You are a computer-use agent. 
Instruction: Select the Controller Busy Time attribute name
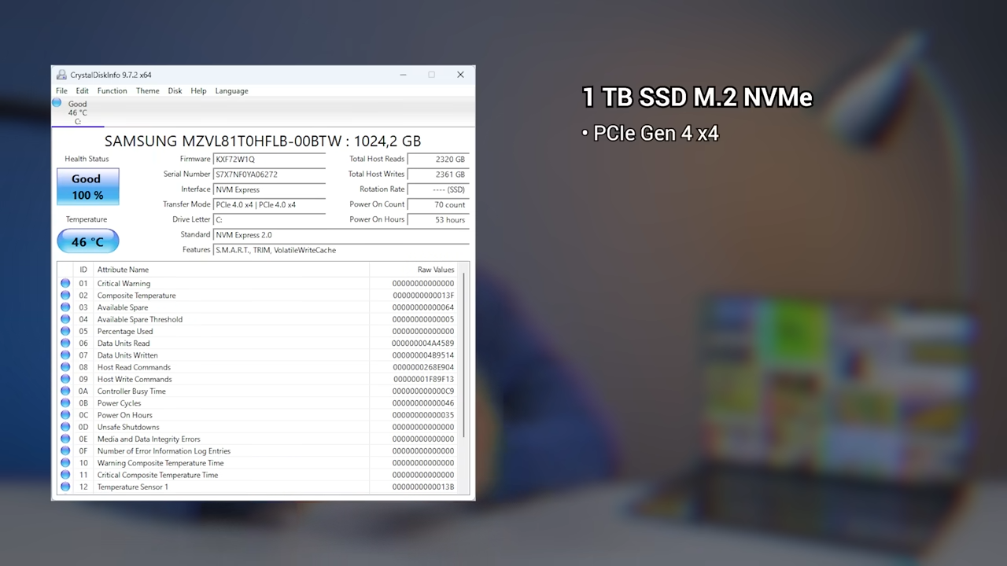click(x=131, y=391)
